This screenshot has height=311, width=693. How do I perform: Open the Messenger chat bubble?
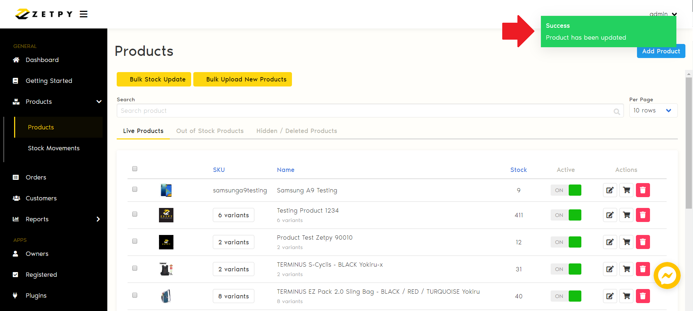[x=667, y=276]
